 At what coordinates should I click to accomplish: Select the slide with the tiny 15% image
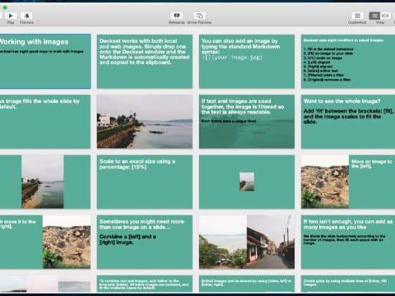tap(247, 182)
